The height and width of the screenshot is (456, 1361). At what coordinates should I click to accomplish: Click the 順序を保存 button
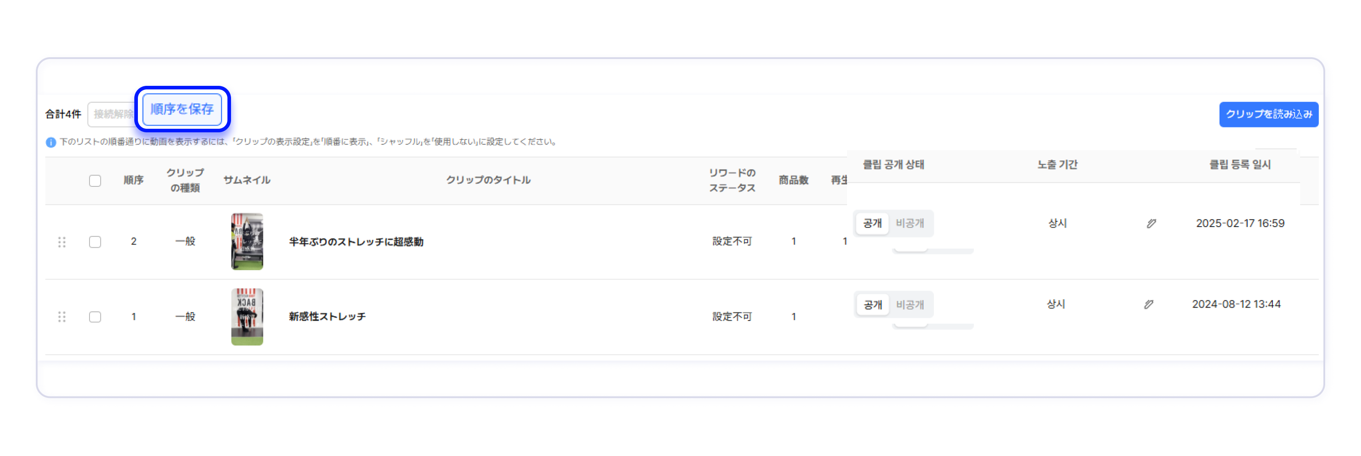pyautogui.click(x=182, y=109)
